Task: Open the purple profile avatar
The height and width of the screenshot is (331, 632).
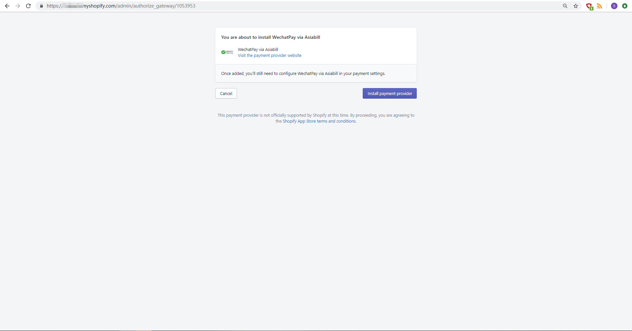Action: tap(614, 6)
